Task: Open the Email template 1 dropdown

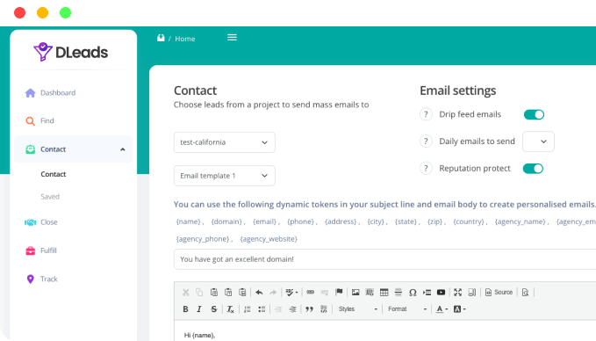Action: tap(224, 176)
